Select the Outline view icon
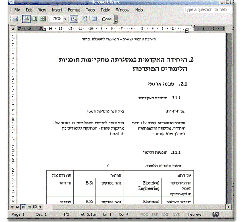 [29, 207]
